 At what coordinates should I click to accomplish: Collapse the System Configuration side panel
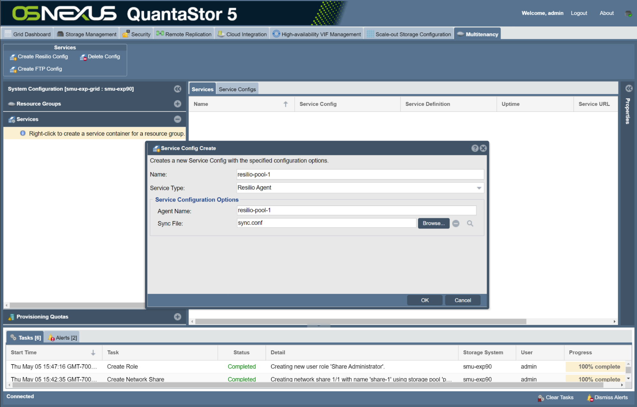(177, 89)
